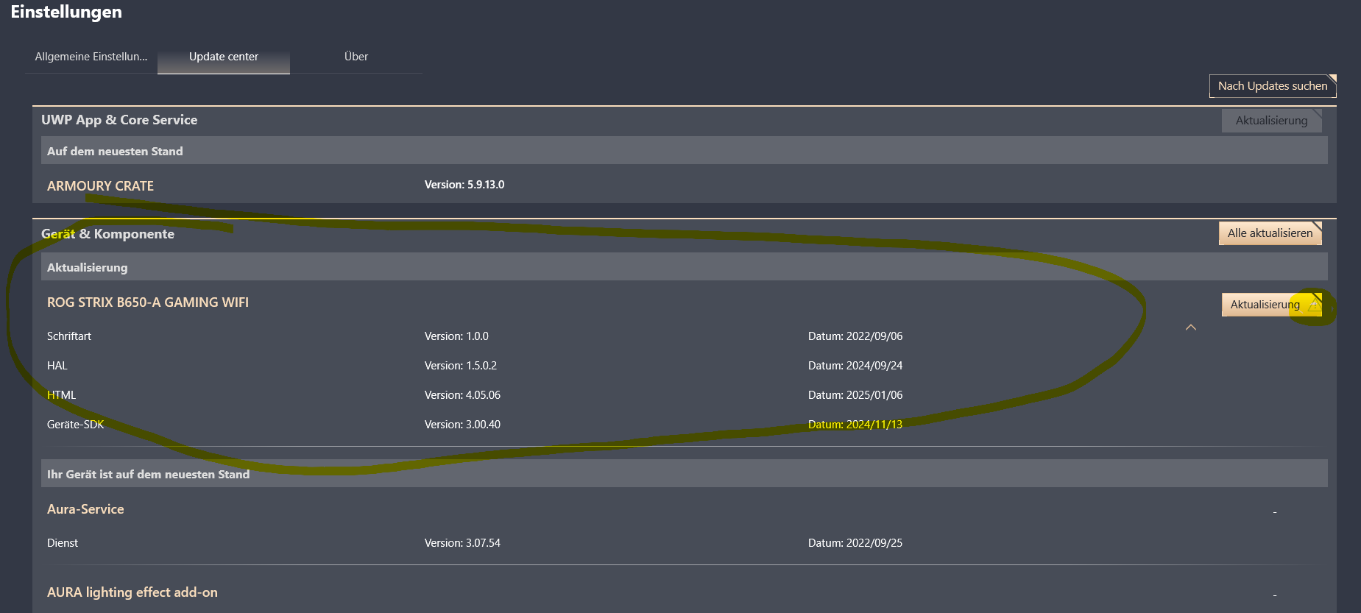1361x613 pixels.
Task: Click the HTML row label
Action: tap(62, 395)
